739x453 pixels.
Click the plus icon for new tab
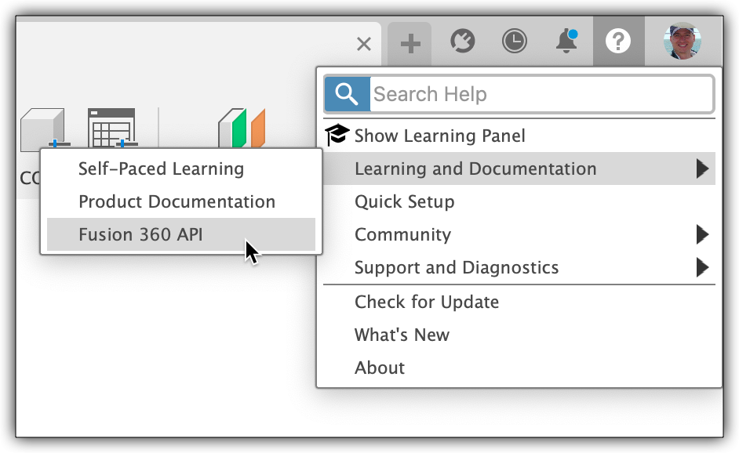(410, 43)
